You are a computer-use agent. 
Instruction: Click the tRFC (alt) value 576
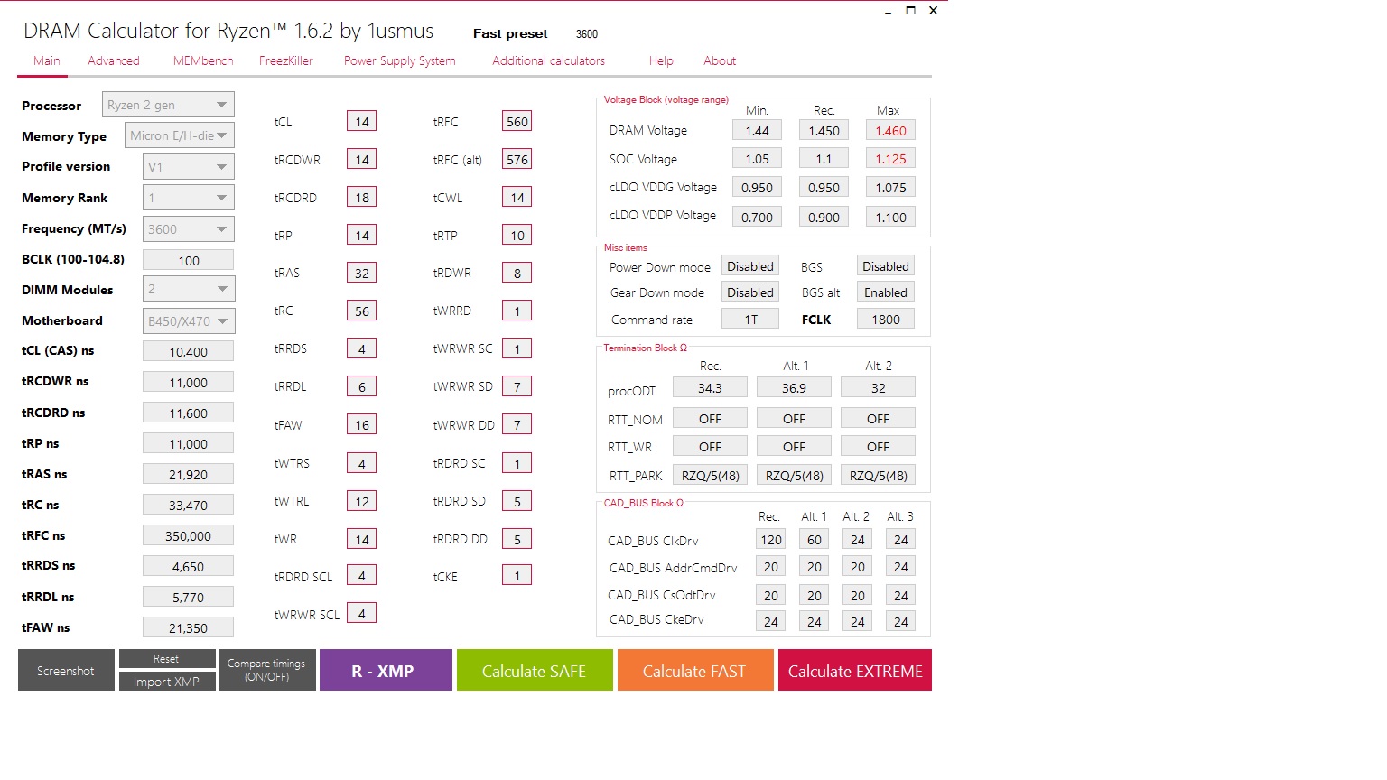(517, 159)
